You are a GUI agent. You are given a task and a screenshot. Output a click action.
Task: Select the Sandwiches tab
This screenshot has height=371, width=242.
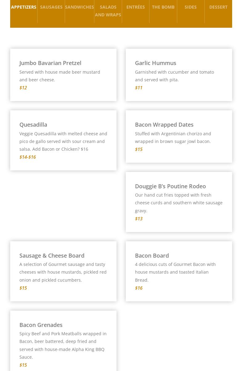pyautogui.click(x=80, y=7)
